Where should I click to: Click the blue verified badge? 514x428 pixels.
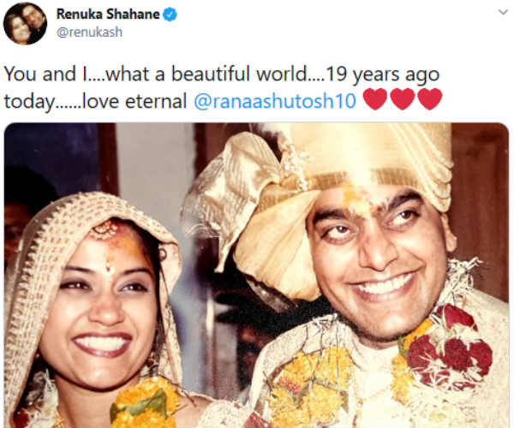coord(170,15)
